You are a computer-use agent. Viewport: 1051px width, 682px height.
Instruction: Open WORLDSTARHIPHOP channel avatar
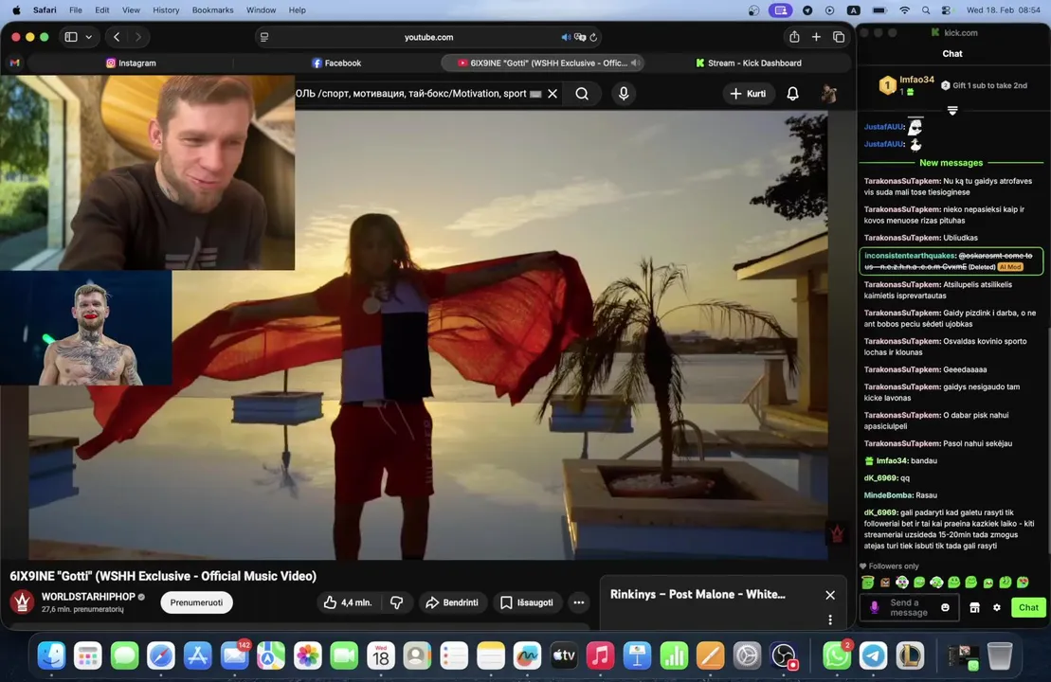tap(22, 601)
